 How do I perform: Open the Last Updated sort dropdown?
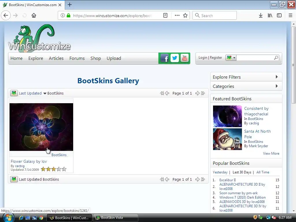point(32,93)
